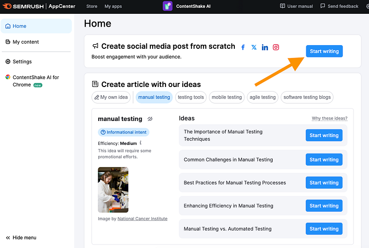Click Hide menu text to collapse the sidebar
The image size is (369, 248).
click(24, 238)
